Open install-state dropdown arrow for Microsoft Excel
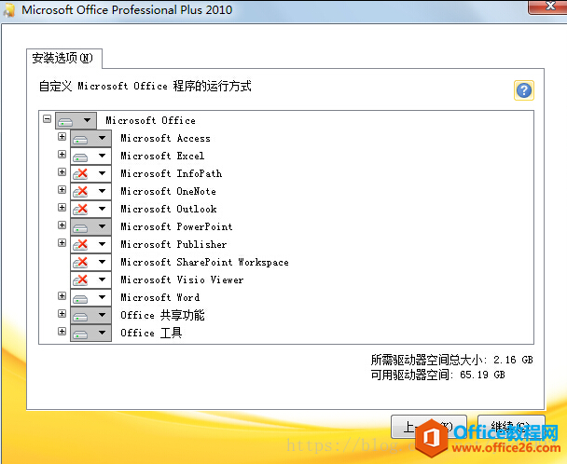This screenshot has width=567, height=464. point(102,156)
